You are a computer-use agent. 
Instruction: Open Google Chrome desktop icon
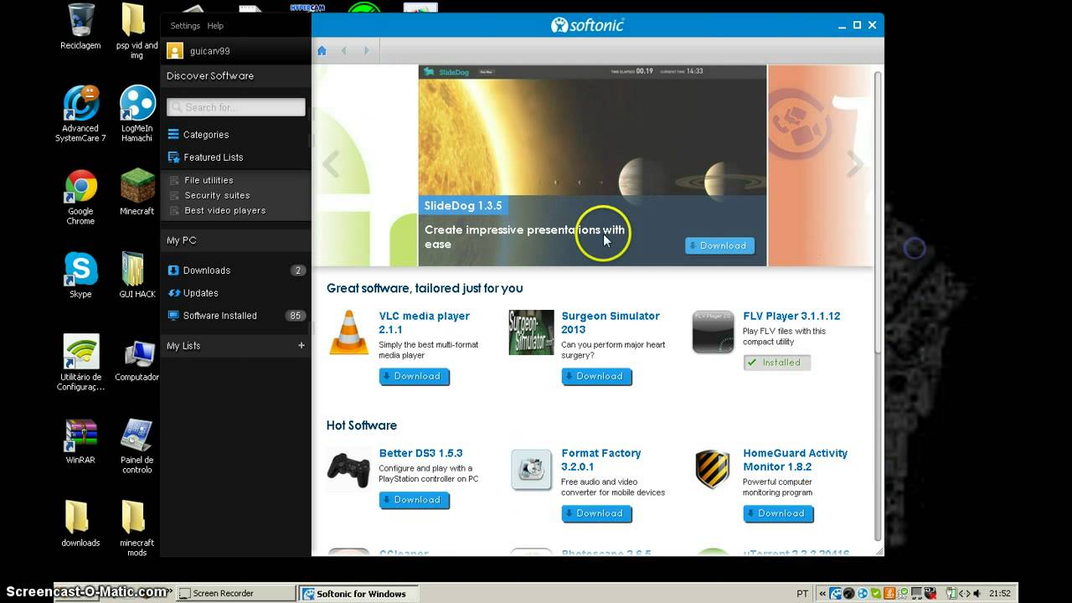[80, 198]
